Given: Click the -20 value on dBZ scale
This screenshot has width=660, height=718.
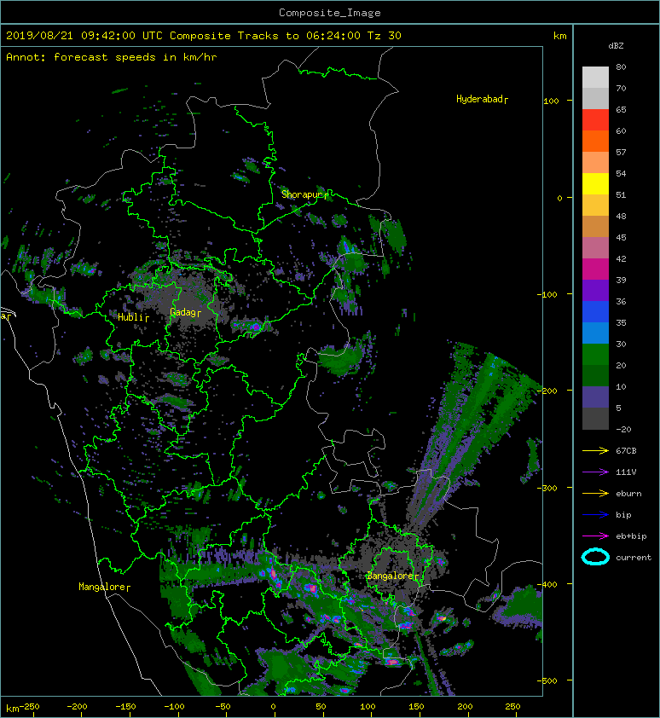Looking at the screenshot, I should pos(623,430).
